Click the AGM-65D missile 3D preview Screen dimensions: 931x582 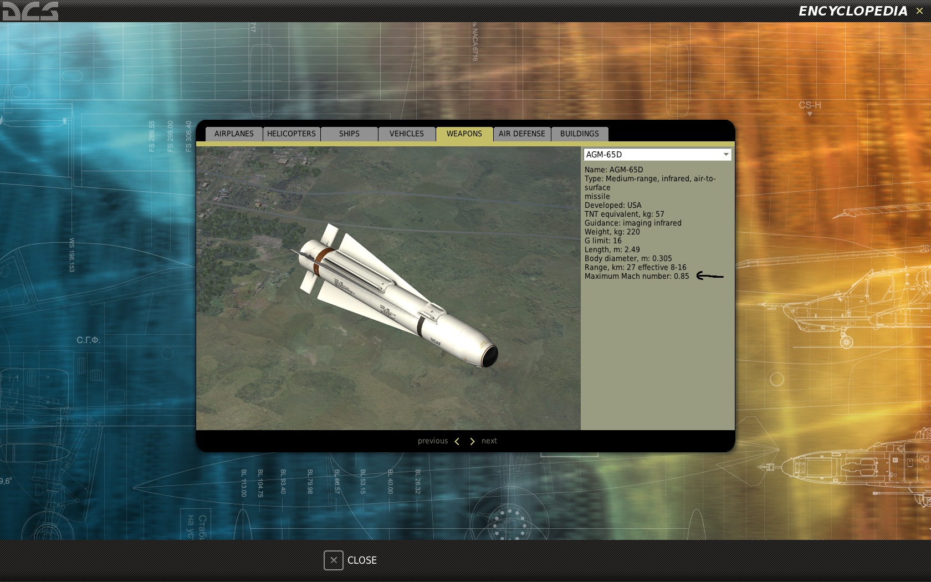coord(388,288)
